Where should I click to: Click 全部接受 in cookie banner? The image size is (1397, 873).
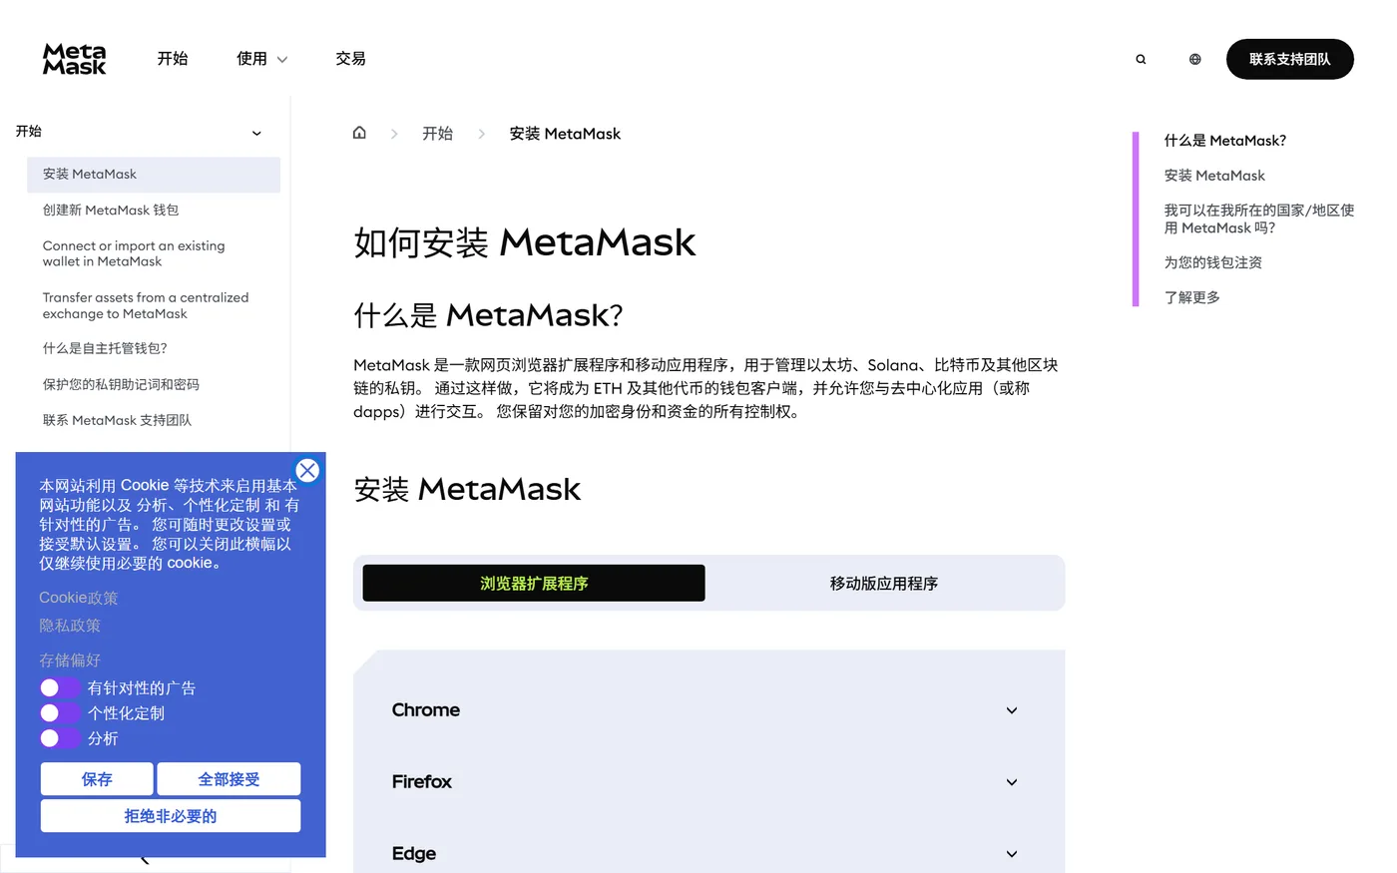[x=229, y=779]
